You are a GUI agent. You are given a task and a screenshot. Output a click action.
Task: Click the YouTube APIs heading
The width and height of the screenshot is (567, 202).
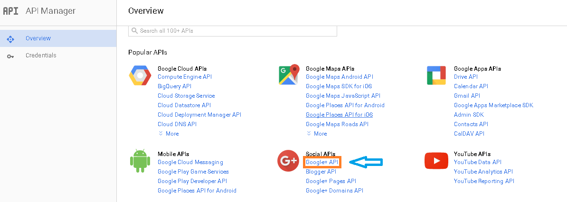[x=472, y=154]
